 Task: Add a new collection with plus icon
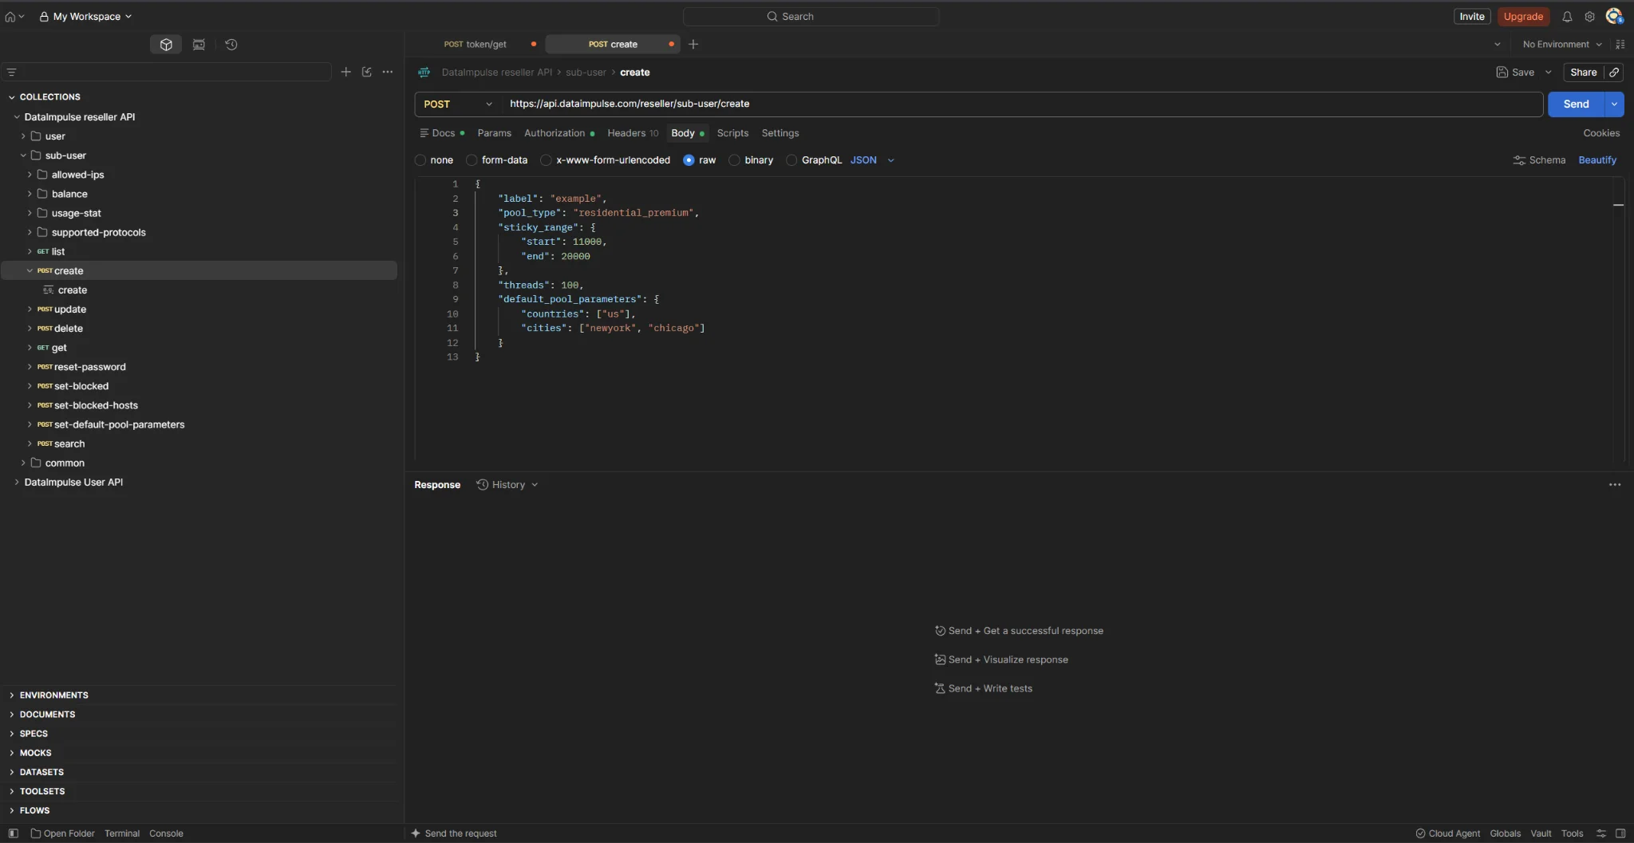tap(345, 72)
